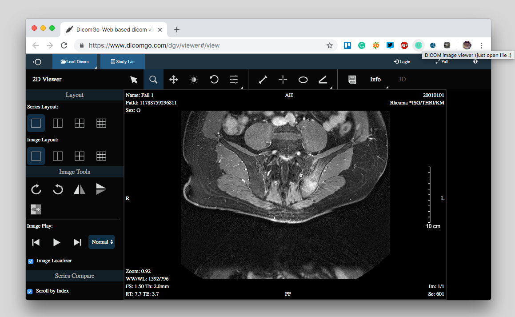
Task: Open the settings sliders tool
Action: (234, 80)
